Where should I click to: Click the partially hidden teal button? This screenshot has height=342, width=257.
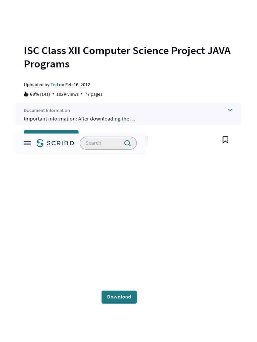pyautogui.click(x=51, y=132)
